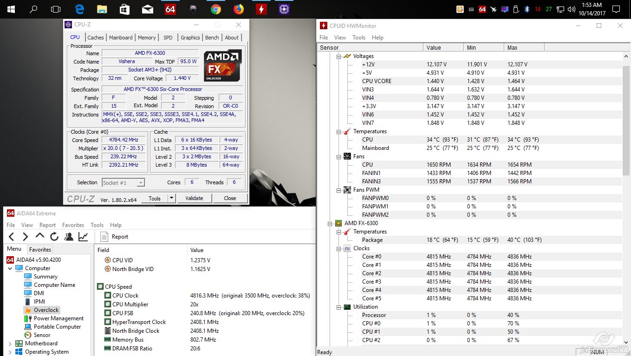Collapse AMD FX-6300 node in HWMonitor

pyautogui.click(x=330, y=223)
